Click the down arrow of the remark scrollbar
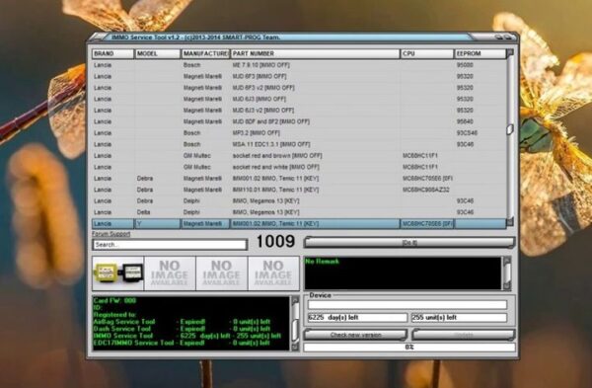The image size is (592, 388). (x=507, y=286)
